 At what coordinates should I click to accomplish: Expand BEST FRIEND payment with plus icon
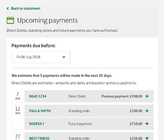[147, 138]
